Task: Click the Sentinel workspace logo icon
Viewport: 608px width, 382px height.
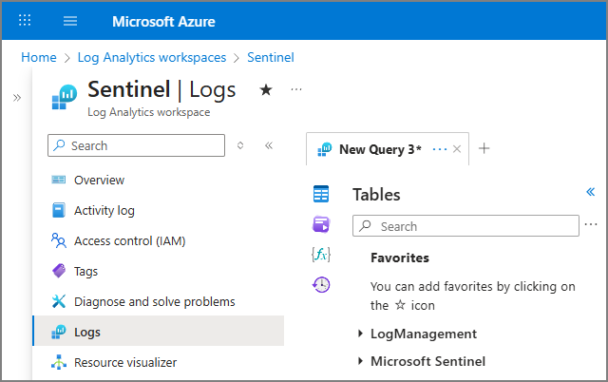Action: tap(65, 97)
